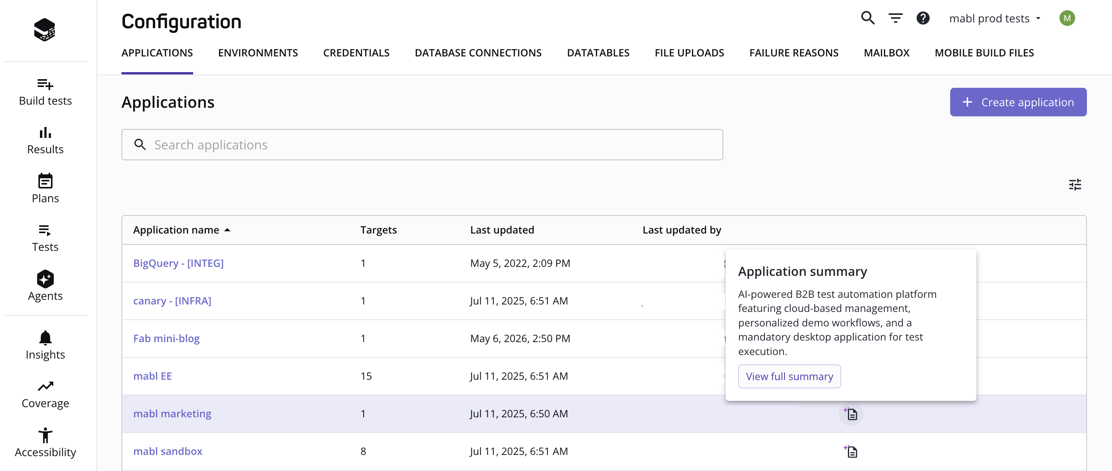
Task: Click the date May 6, 2026, 2:50 PM
Action: [520, 339]
